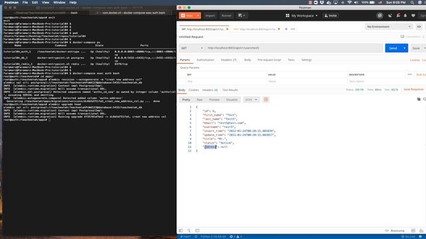
Task: Open the tab options ellipsis menu
Action: [293, 29]
